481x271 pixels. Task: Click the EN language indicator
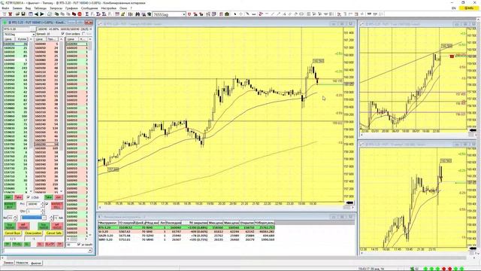tap(454, 8)
